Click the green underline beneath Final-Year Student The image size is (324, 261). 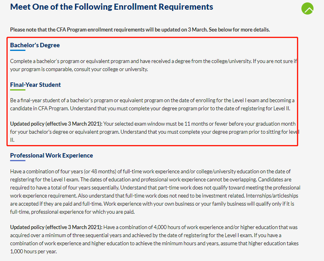[x=18, y=90]
